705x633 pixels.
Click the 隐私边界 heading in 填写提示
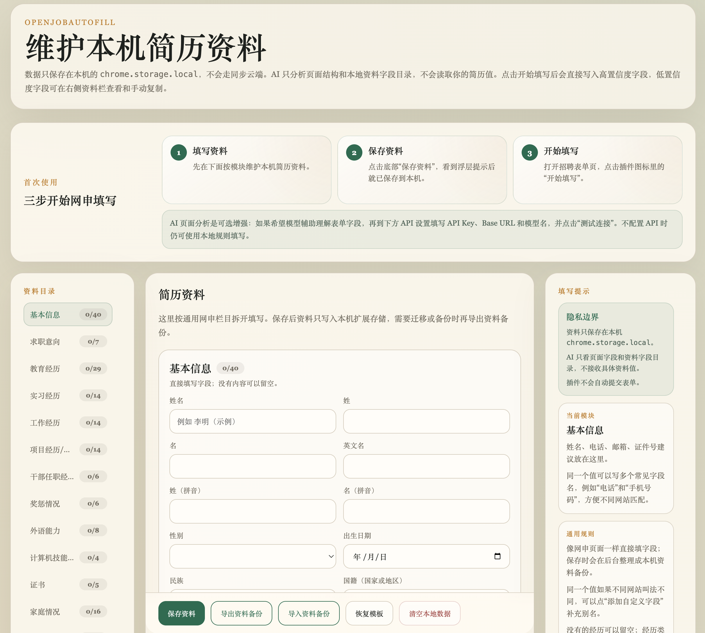click(x=582, y=317)
